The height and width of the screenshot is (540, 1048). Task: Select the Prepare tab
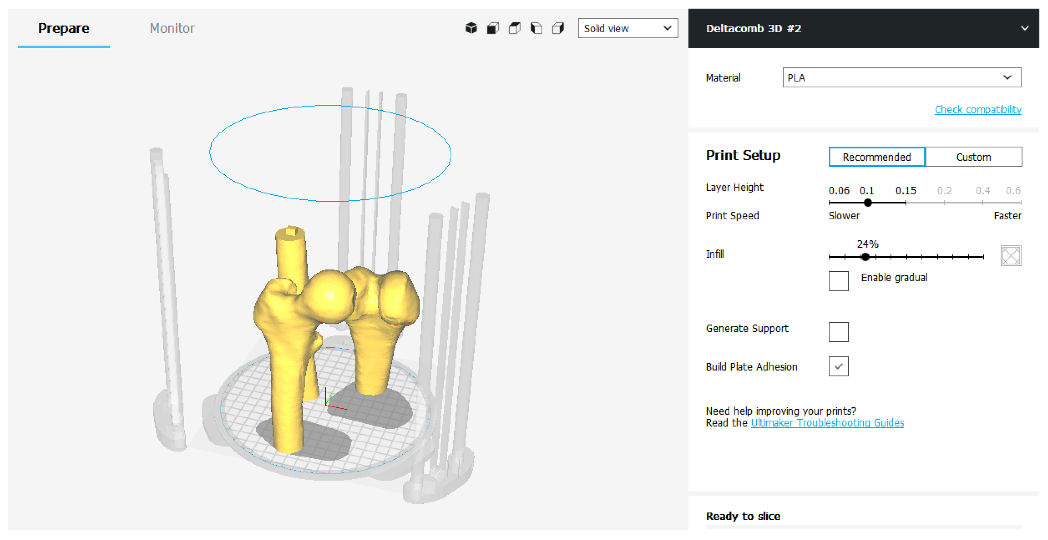[x=64, y=28]
